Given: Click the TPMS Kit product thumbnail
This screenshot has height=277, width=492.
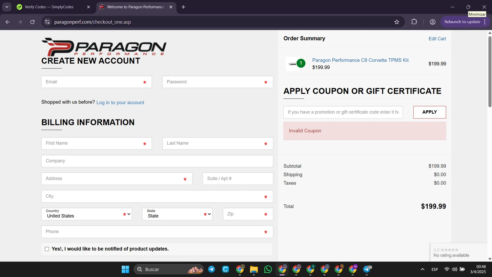Looking at the screenshot, I should coord(292,64).
